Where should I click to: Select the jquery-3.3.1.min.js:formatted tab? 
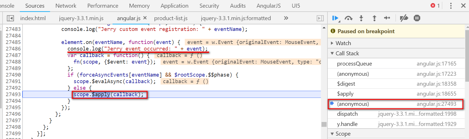(236, 18)
